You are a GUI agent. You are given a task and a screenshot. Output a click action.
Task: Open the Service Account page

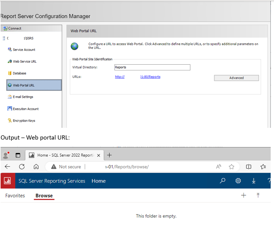click(24, 50)
